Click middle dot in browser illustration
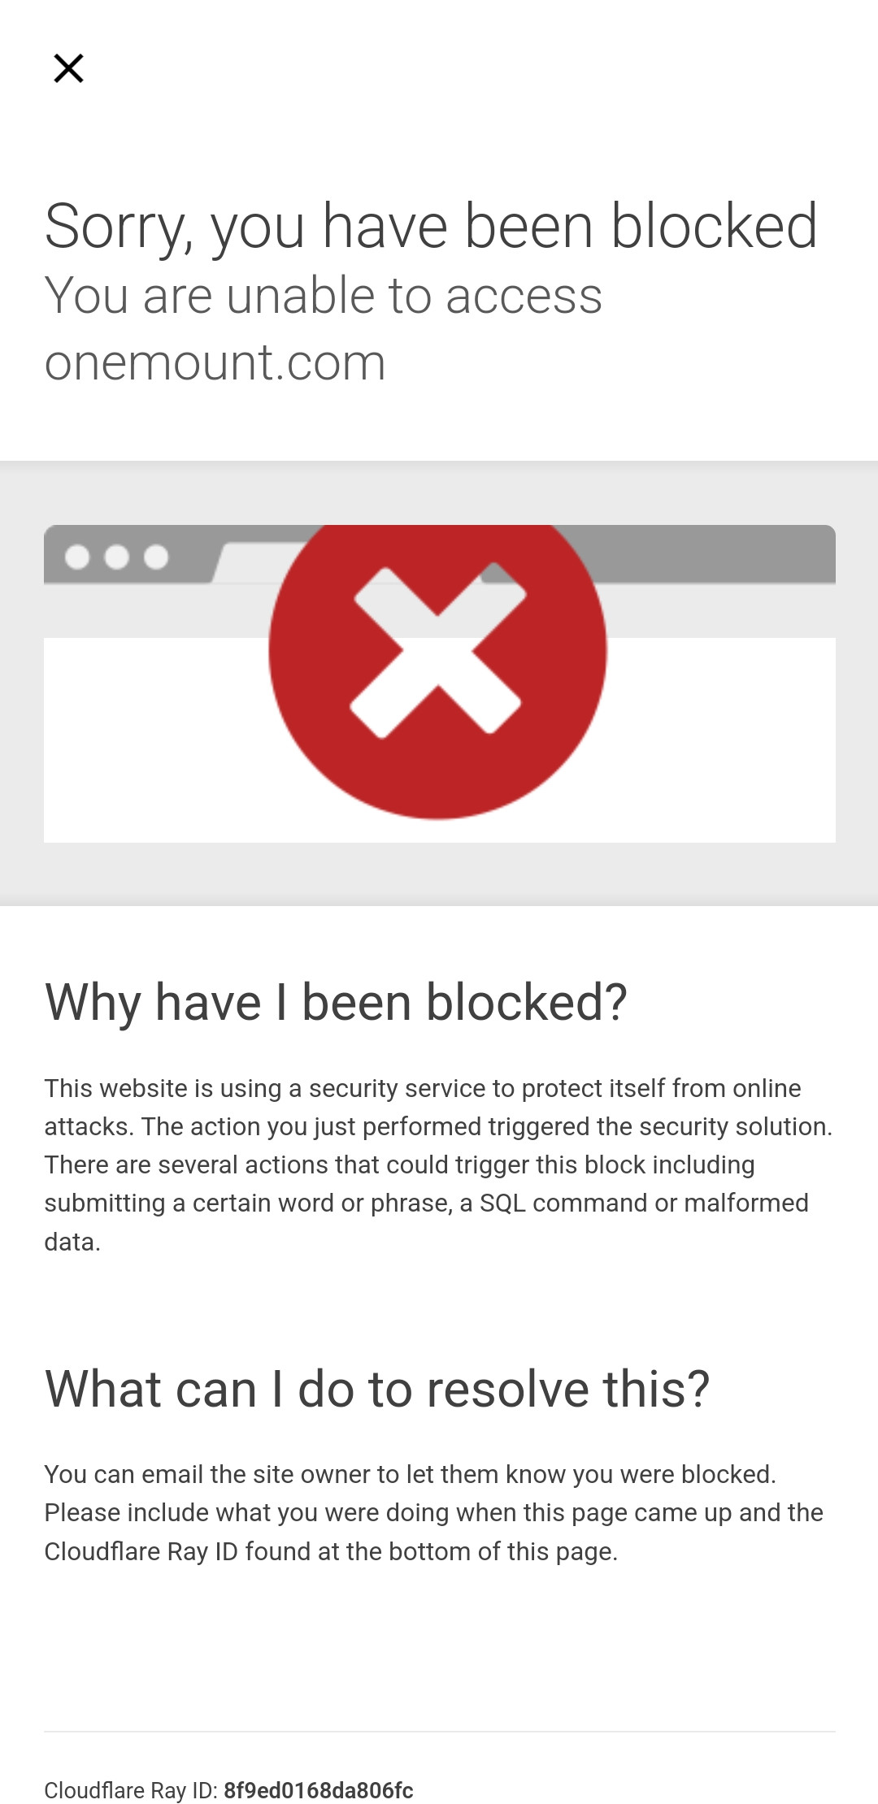Viewport: 878px width, 1804px height. pyautogui.click(x=117, y=557)
